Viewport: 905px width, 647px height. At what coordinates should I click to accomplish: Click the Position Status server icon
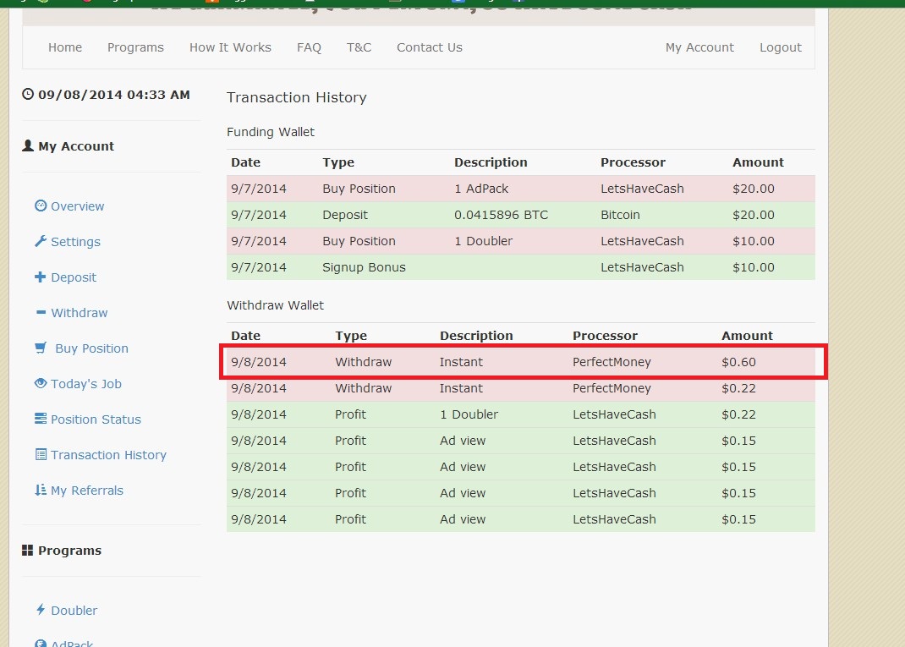(40, 419)
